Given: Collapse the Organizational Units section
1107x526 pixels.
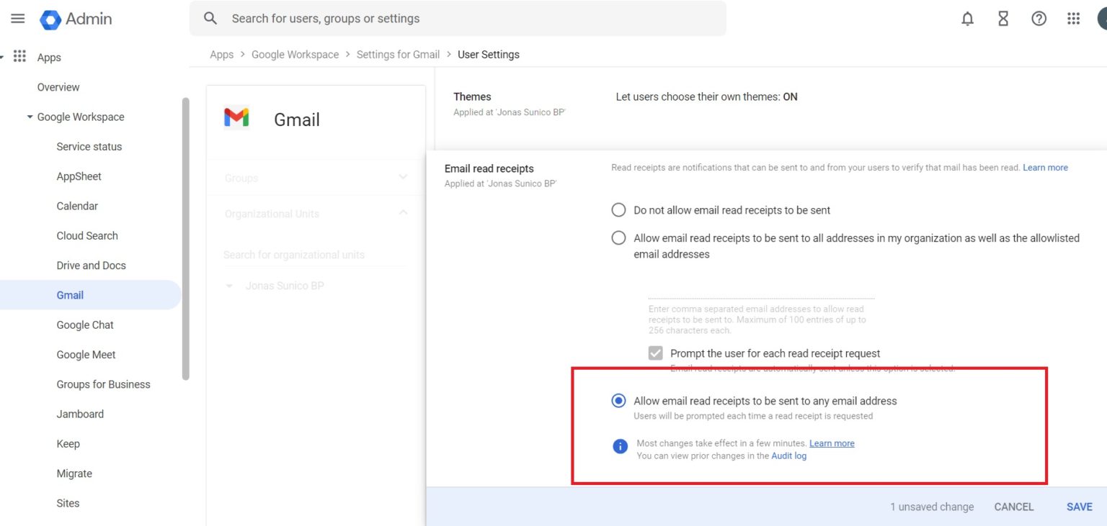Looking at the screenshot, I should [404, 213].
